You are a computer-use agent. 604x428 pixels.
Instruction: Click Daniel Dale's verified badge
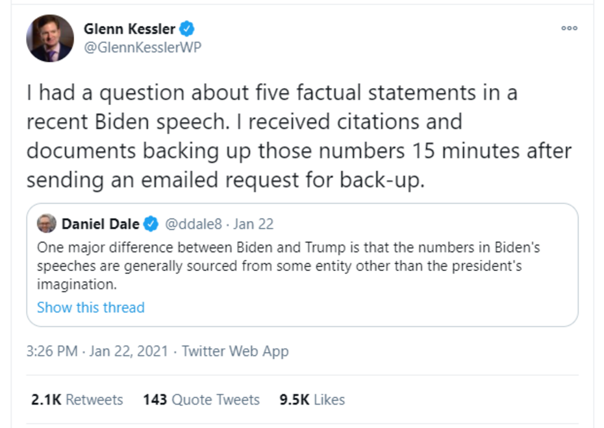point(151,224)
